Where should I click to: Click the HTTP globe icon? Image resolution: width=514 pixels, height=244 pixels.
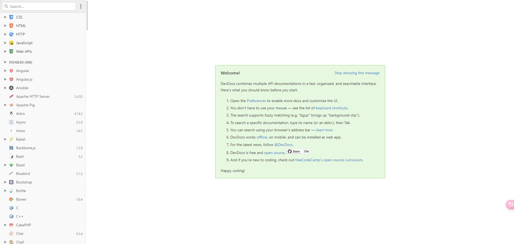pos(11,34)
